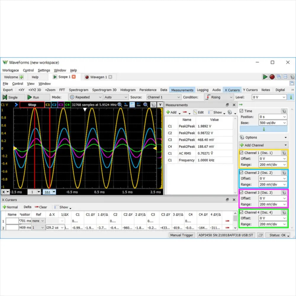Click the Manual Trigger button
Screen dimensions: 296x296
tap(182, 235)
